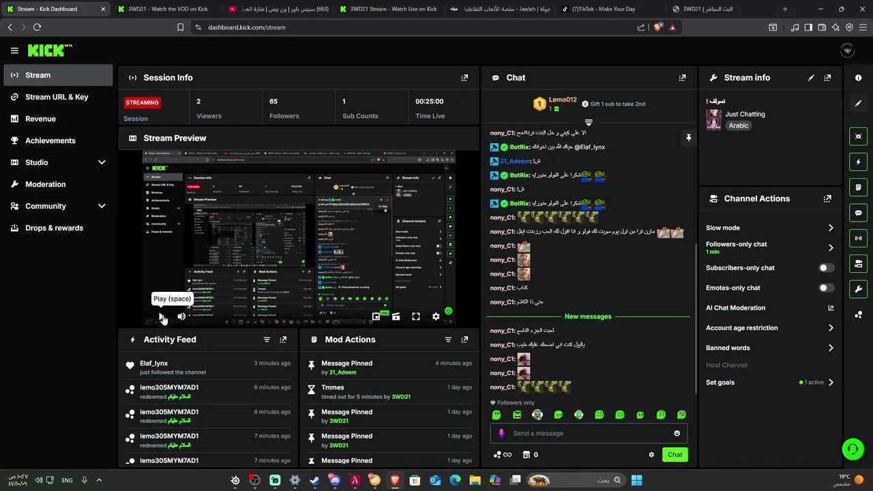This screenshot has width=873, height=491.
Task: Open stream preview settings gear
Action: (x=436, y=316)
